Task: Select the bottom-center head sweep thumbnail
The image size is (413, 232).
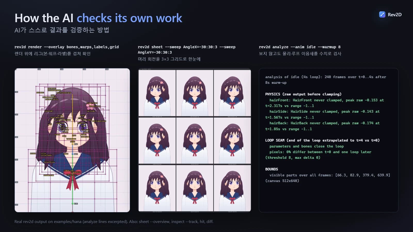Action: click(x=195, y=188)
